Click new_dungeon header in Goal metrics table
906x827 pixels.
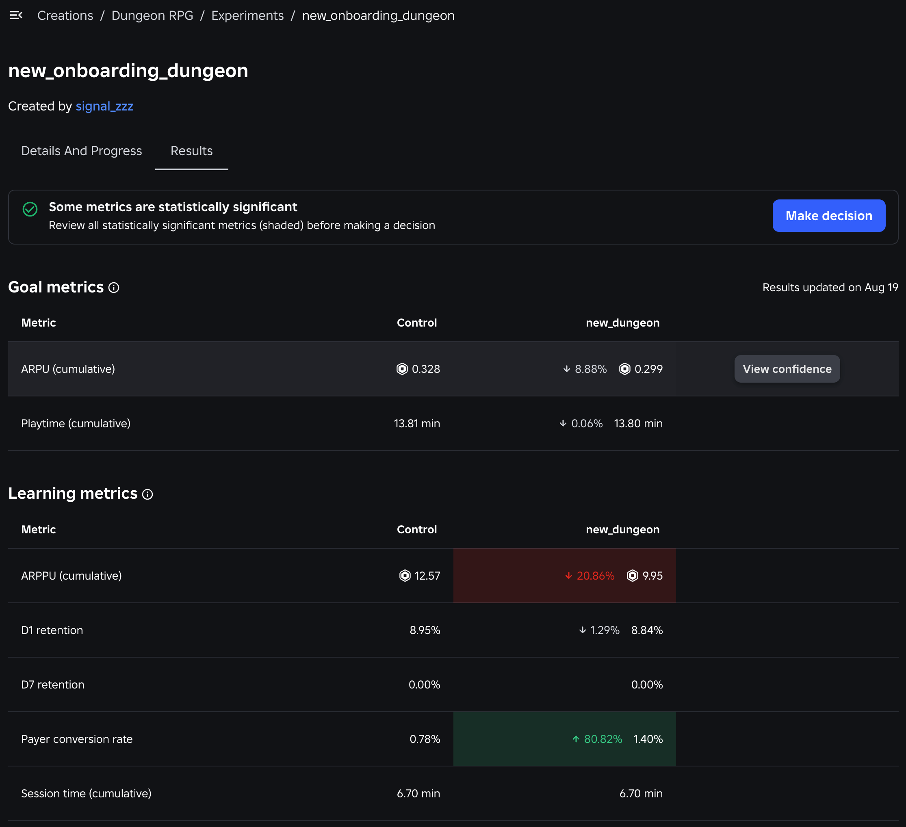(x=622, y=323)
